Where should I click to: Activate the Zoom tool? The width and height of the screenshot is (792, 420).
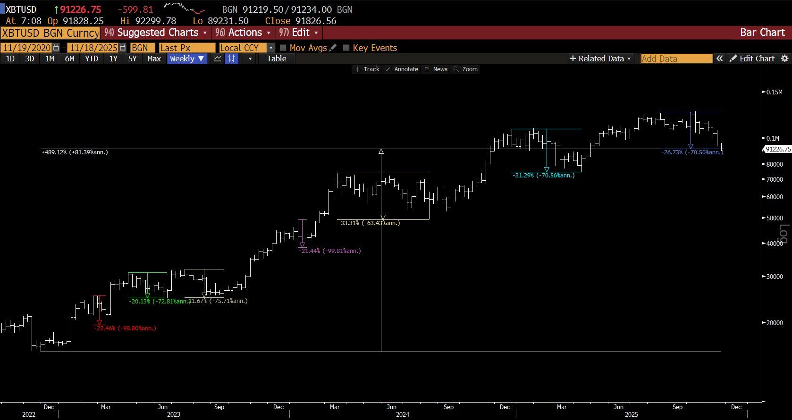[x=465, y=69]
